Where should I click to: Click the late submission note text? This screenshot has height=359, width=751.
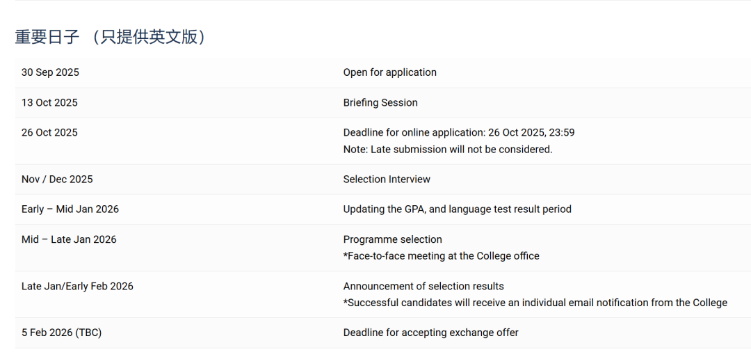[447, 149]
